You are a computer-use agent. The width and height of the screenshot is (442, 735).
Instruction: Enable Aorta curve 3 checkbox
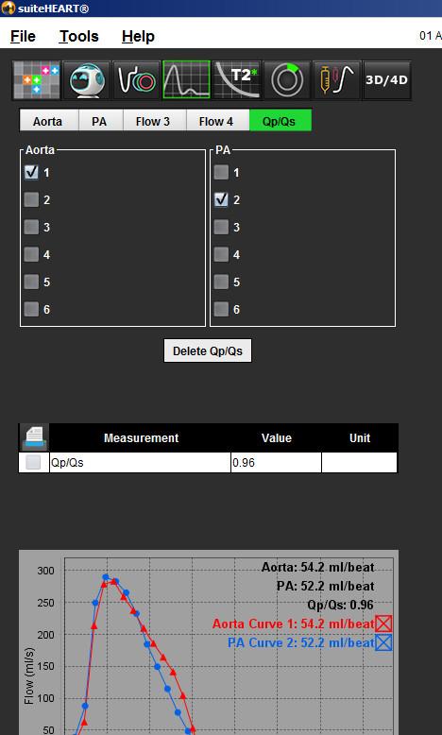tap(31, 227)
